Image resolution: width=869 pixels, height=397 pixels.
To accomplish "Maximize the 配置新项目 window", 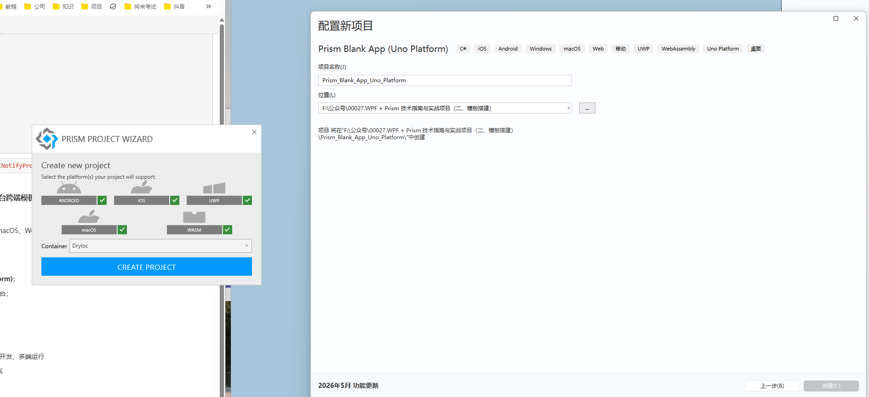I will 836,18.
